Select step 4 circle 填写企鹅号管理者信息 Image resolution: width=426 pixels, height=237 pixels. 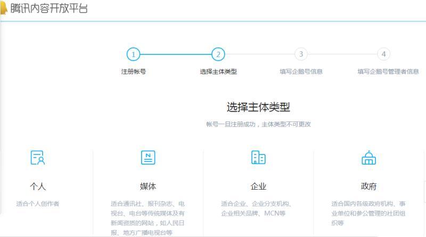(383, 54)
